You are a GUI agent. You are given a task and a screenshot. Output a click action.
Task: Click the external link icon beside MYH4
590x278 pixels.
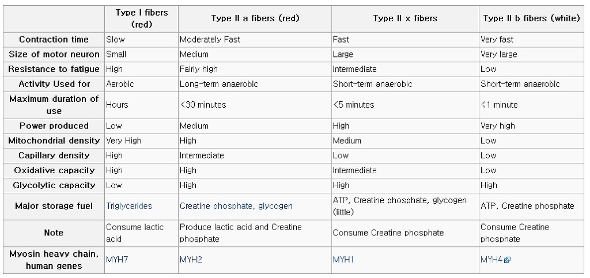(x=508, y=260)
